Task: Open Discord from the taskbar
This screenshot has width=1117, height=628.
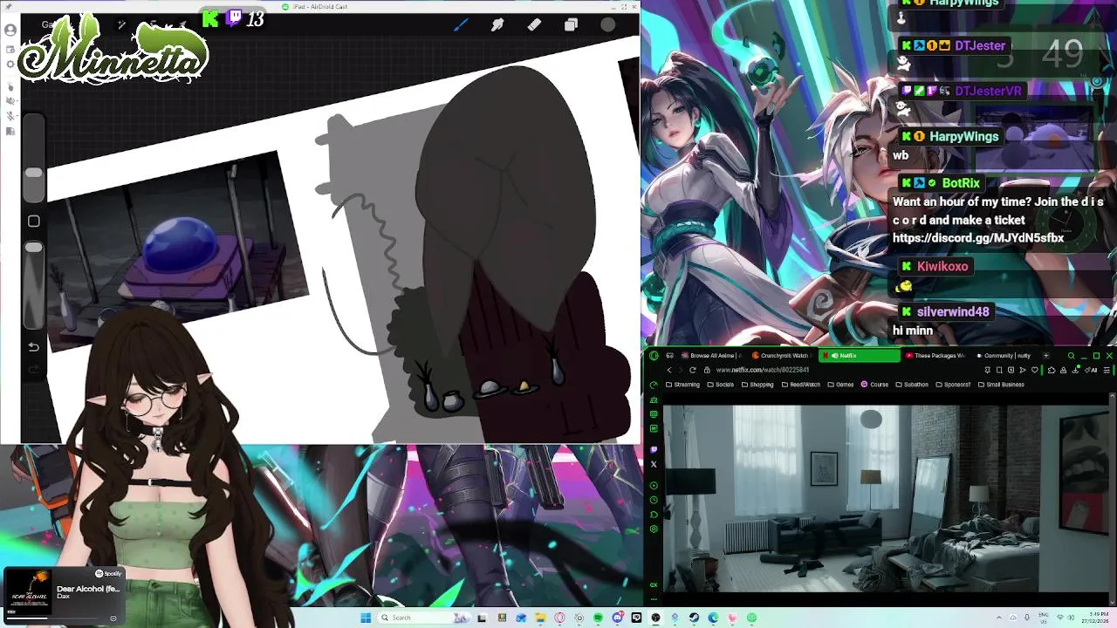Action: tap(617, 618)
